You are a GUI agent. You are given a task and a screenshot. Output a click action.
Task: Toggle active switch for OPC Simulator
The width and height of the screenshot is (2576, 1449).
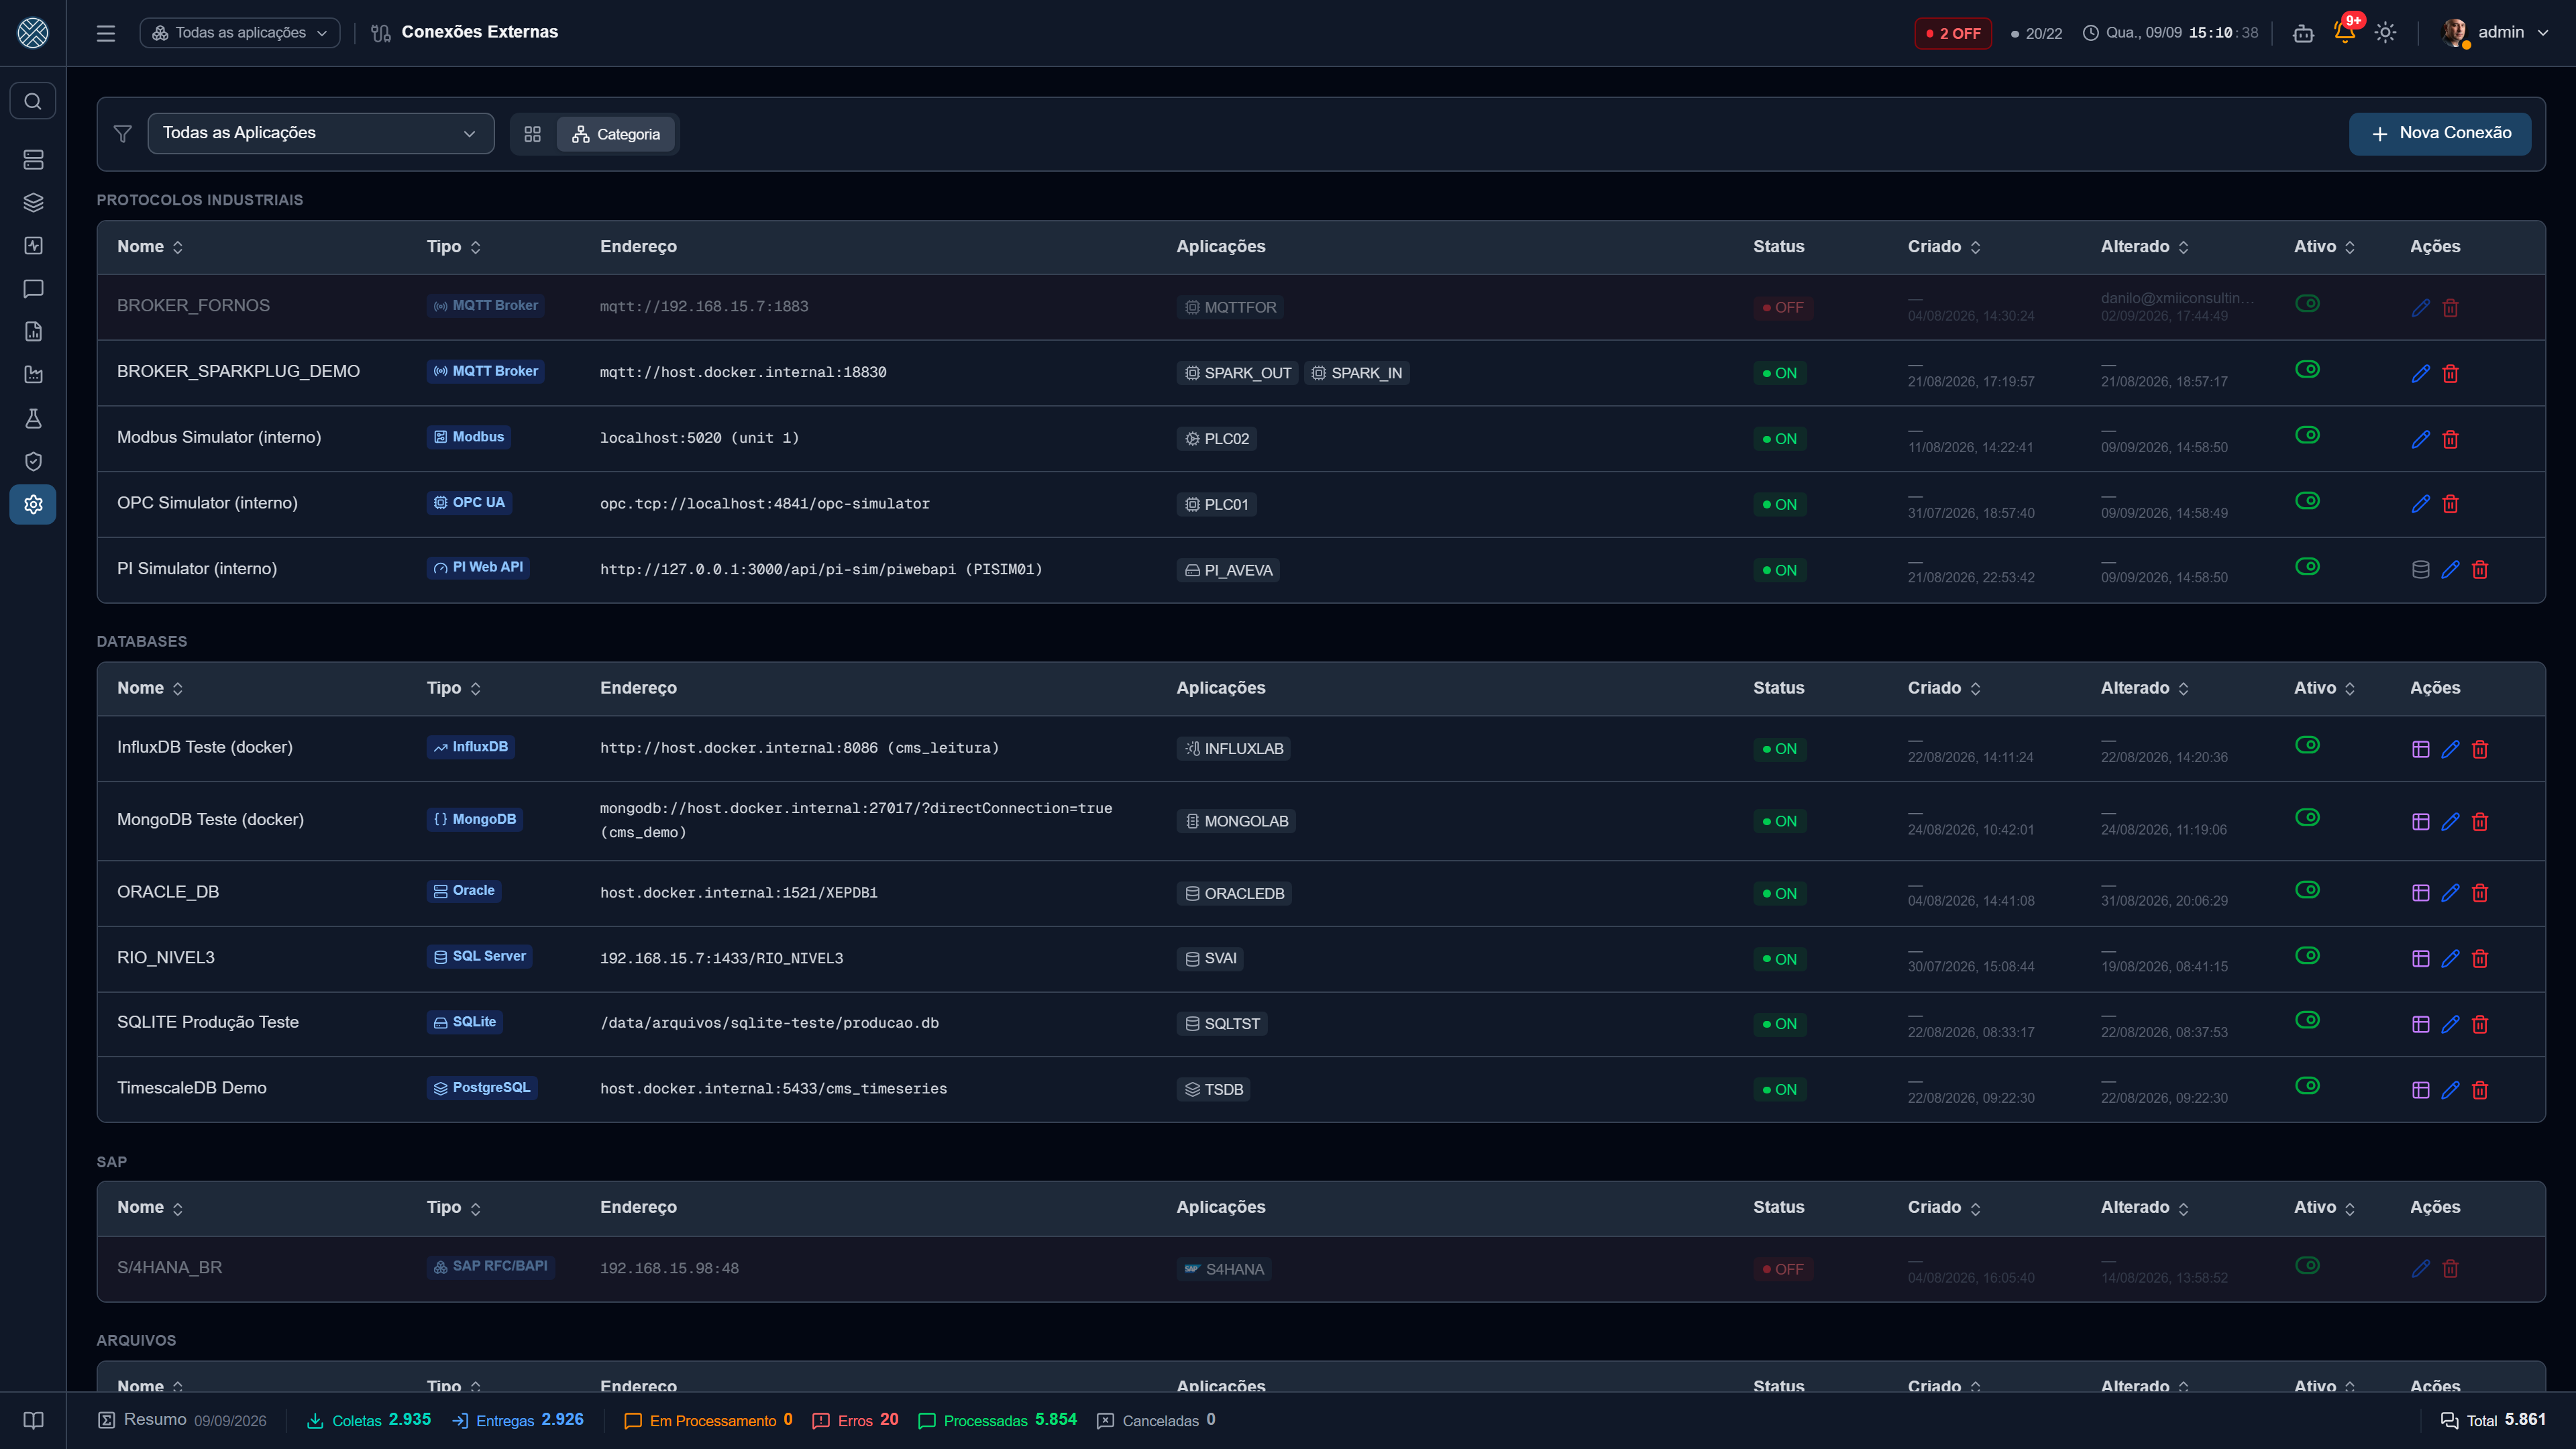click(2307, 501)
